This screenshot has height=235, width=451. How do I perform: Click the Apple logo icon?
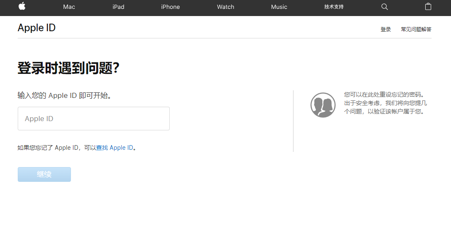click(x=22, y=6)
